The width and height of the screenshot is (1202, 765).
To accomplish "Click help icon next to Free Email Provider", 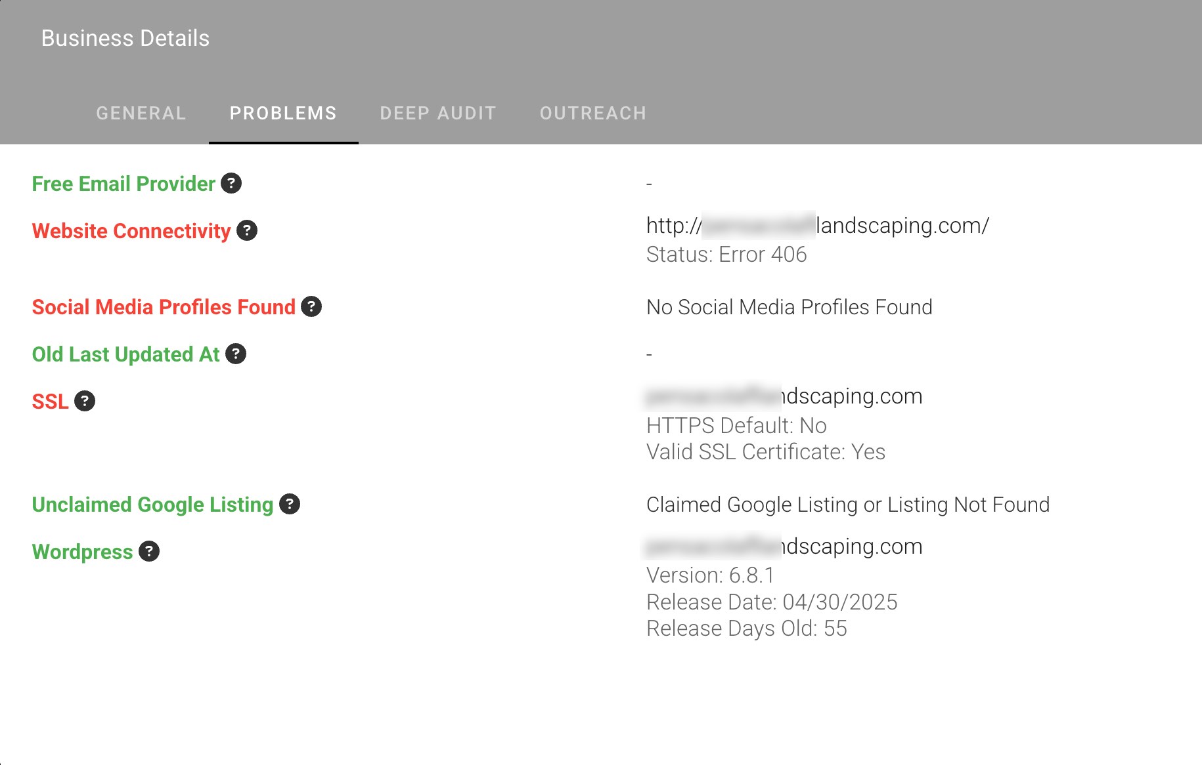I will [x=231, y=183].
